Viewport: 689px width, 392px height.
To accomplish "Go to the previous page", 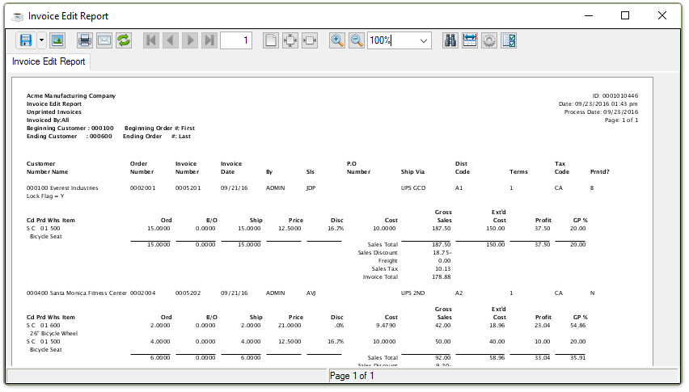I will [171, 40].
